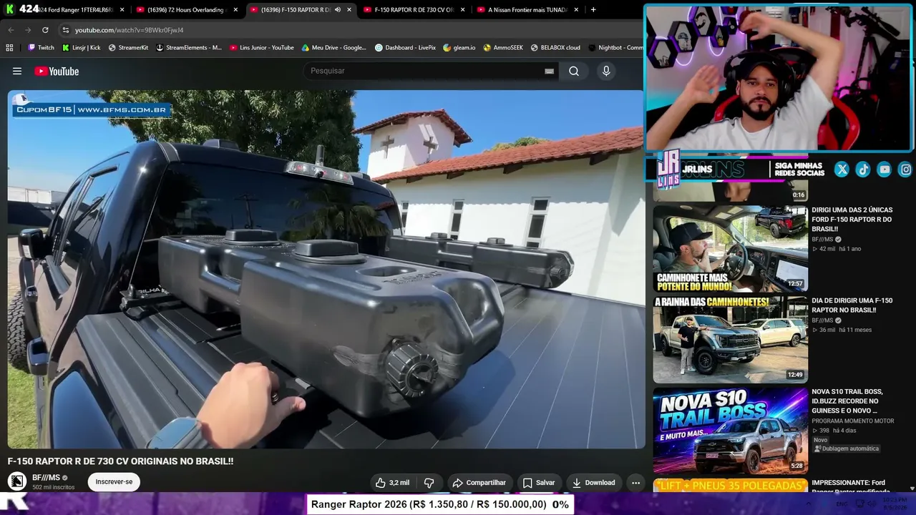The image size is (916, 515).
Task: Switch to the 72 Hours Overlanding tab
Action: (185, 10)
